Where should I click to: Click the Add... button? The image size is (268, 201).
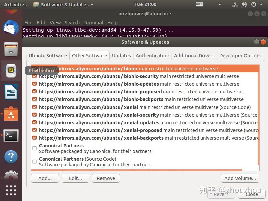click(45, 178)
